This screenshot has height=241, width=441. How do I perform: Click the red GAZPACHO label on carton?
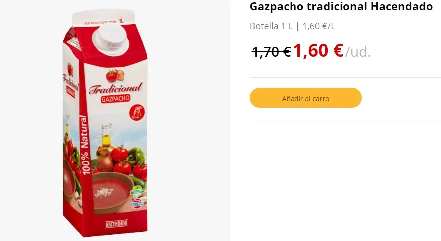coord(116,99)
